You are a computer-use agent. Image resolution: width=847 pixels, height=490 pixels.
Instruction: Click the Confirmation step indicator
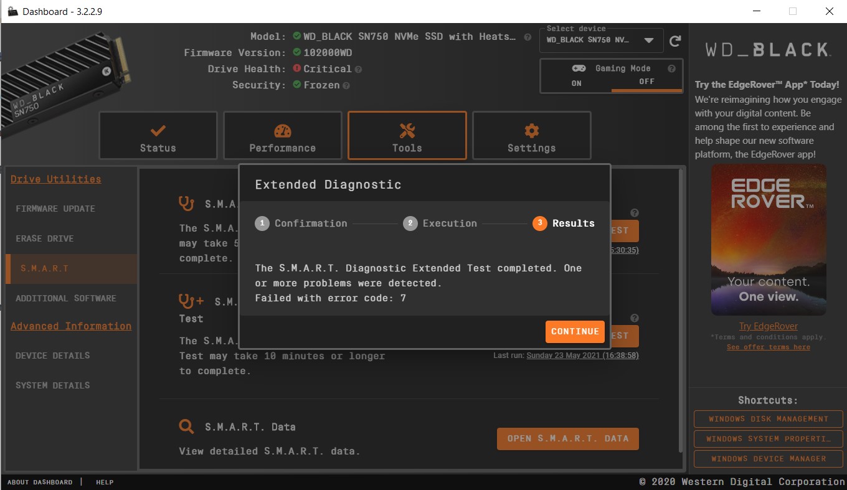(x=301, y=223)
